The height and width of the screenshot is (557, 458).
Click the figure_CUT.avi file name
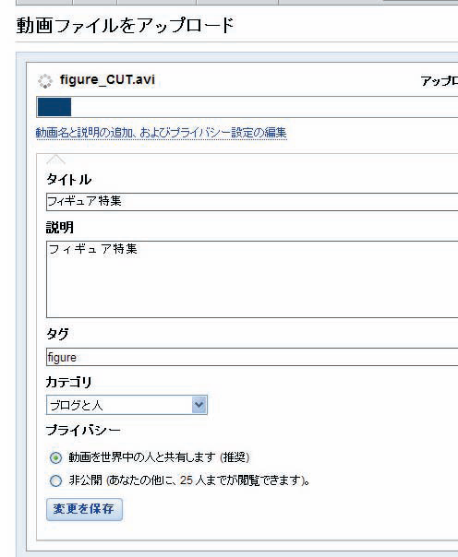tap(107, 79)
